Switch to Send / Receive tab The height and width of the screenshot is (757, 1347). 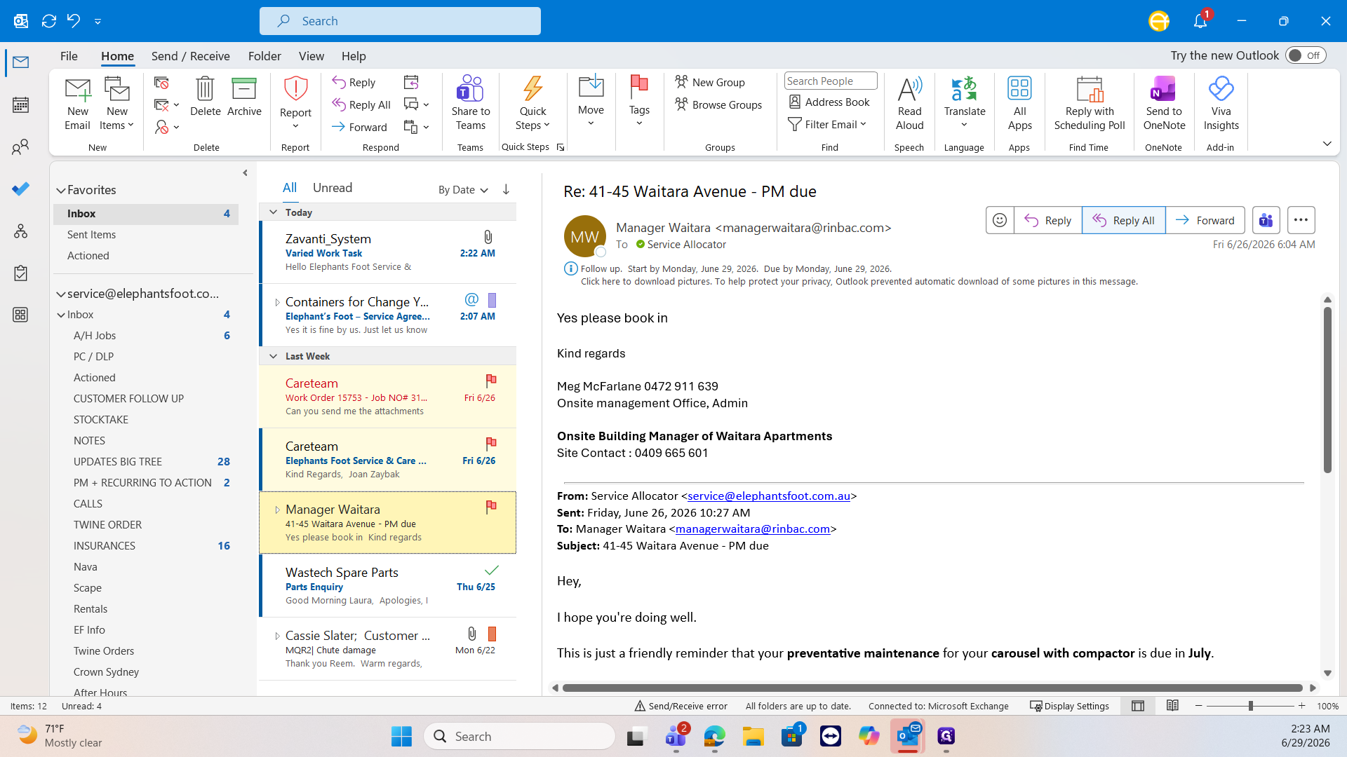coord(191,56)
